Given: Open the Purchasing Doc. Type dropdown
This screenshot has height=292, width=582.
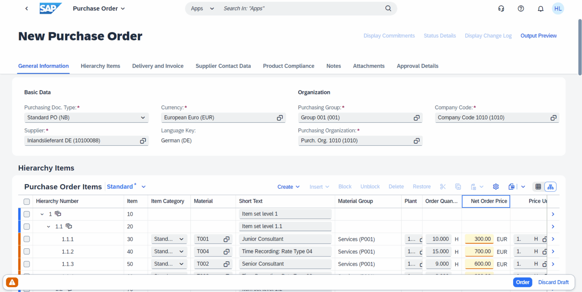Looking at the screenshot, I should [143, 117].
